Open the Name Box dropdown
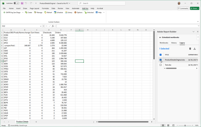The width and height of the screenshot is (201, 127). pos(41,26)
